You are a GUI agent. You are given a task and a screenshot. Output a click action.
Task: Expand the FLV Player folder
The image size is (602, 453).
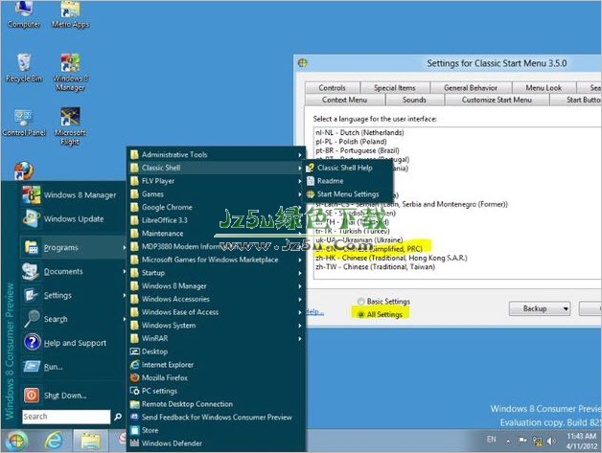(216, 181)
